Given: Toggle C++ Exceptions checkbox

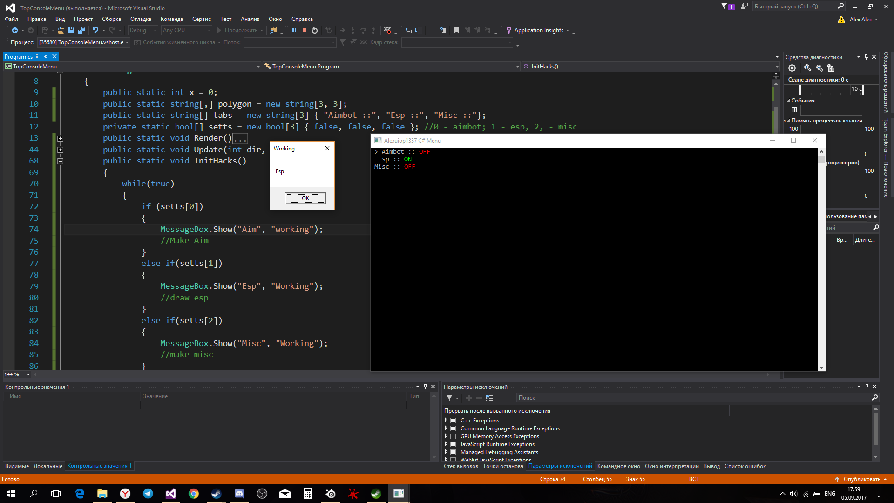Looking at the screenshot, I should pos(453,421).
